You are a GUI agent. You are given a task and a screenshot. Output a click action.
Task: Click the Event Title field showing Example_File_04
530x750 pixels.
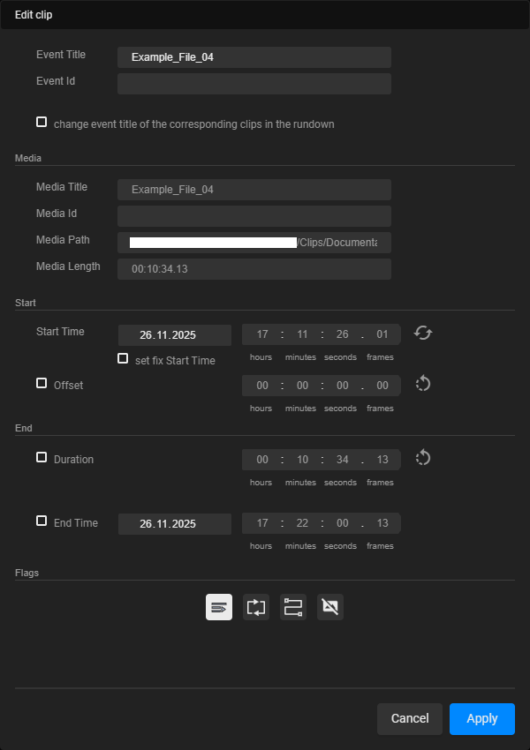[x=254, y=56]
